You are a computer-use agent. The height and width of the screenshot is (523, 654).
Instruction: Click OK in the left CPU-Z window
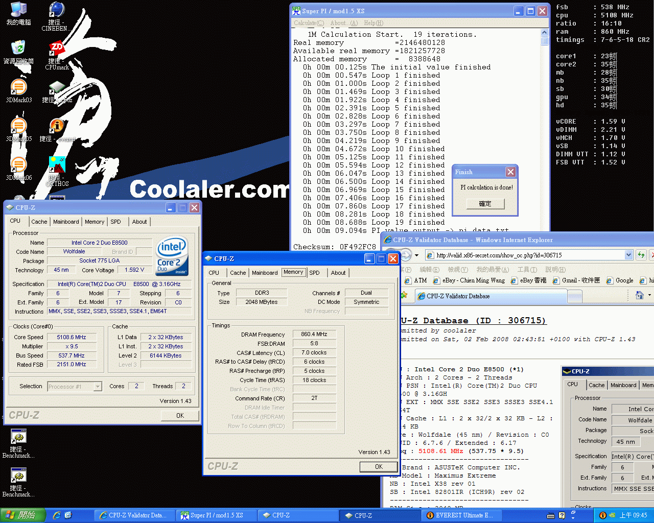click(180, 416)
